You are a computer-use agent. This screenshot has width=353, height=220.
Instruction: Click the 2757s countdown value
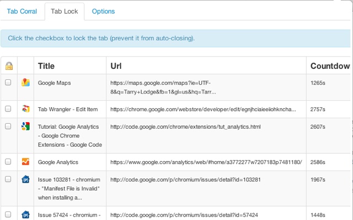pos(318,109)
